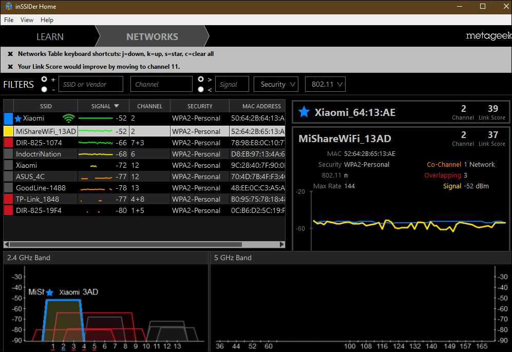Click the MiShareWiFi_13AD details heading
Image resolution: width=512 pixels, height=352 pixels.
[x=345, y=139]
